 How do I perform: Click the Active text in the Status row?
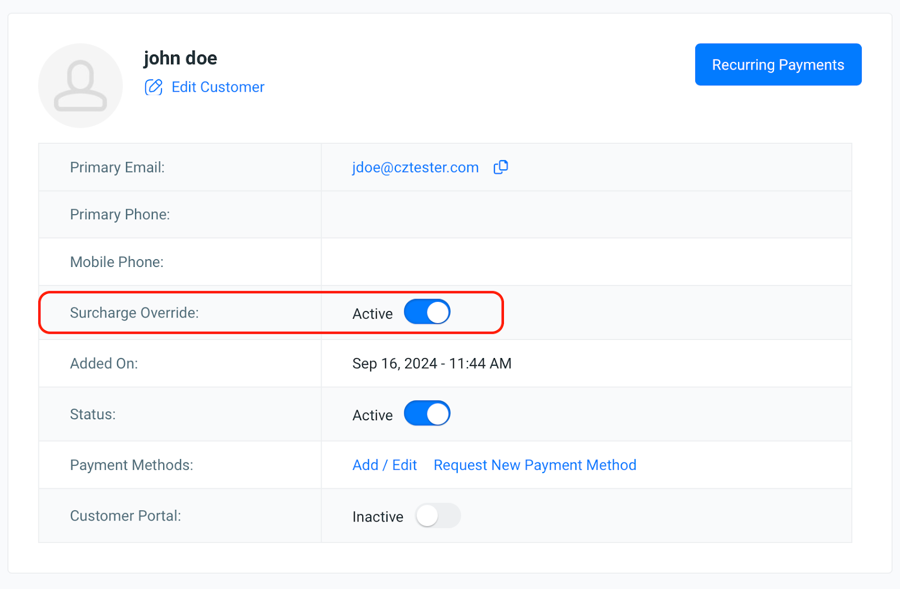tap(372, 415)
